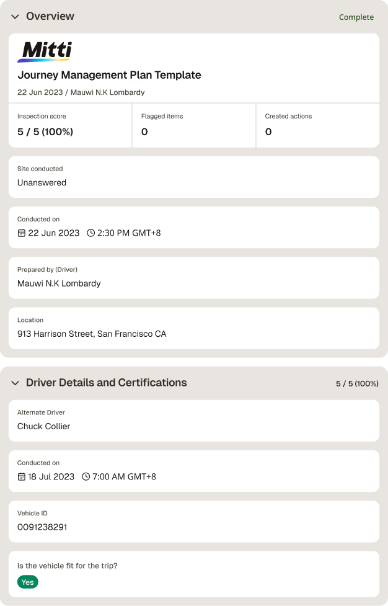Open the Inspection score card
The height and width of the screenshot is (606, 388).
[70, 125]
